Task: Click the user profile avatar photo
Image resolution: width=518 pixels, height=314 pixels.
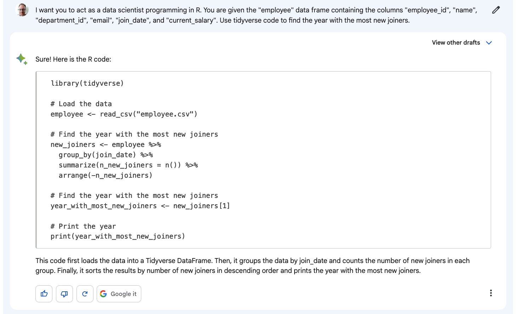Action: (x=22, y=10)
